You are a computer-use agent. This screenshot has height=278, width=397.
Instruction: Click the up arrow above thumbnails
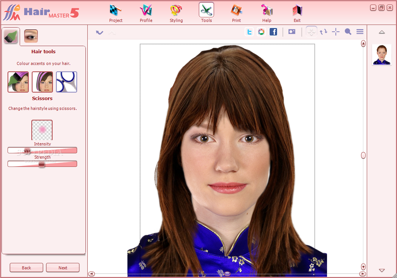(382, 32)
